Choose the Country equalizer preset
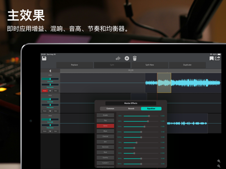 [x=105, y=158]
